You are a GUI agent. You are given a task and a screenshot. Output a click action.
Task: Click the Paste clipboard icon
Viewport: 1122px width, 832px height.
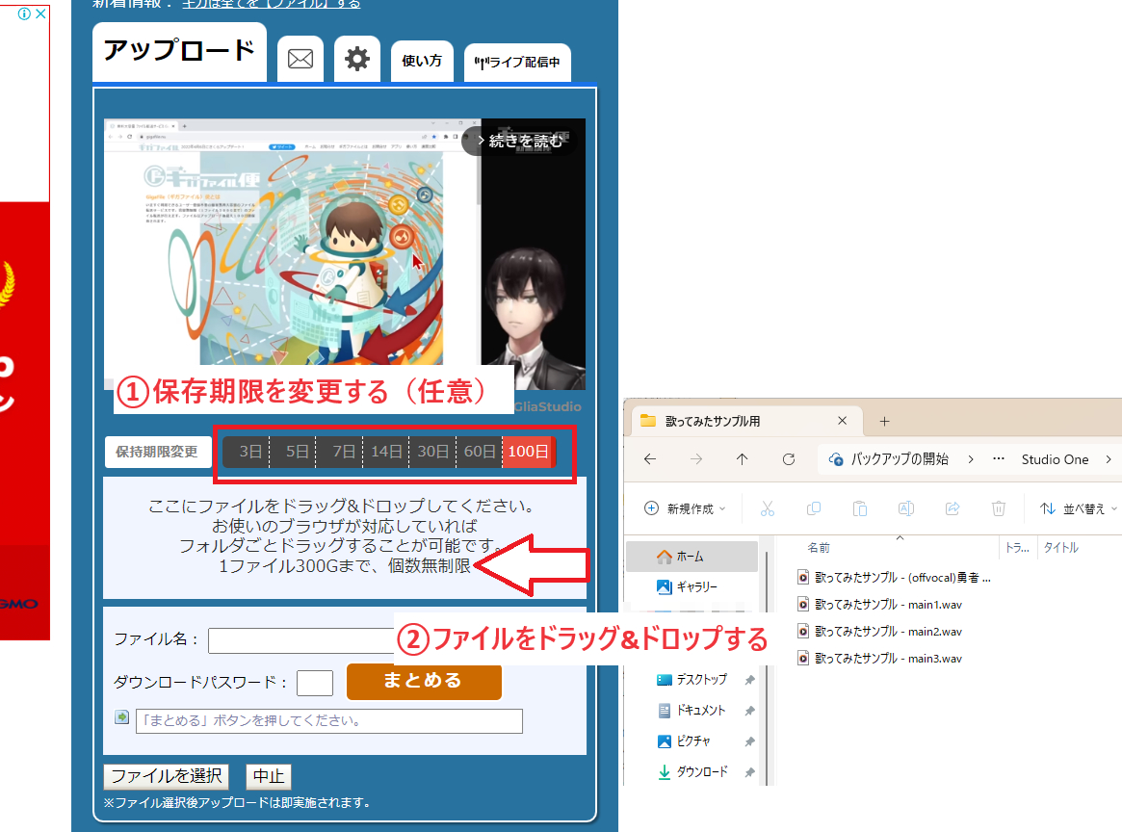coord(859,508)
